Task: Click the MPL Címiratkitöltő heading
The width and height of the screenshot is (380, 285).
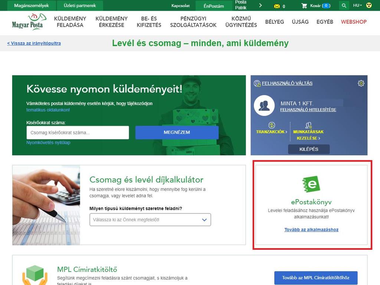Action: point(87,269)
